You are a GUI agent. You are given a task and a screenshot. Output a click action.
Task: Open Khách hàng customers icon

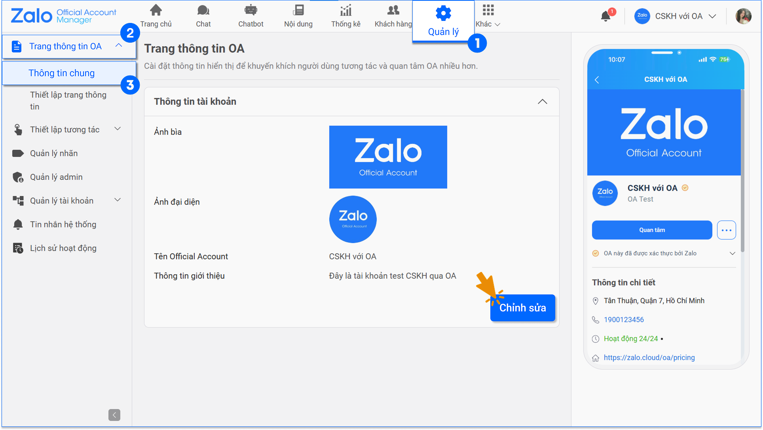pos(393,11)
